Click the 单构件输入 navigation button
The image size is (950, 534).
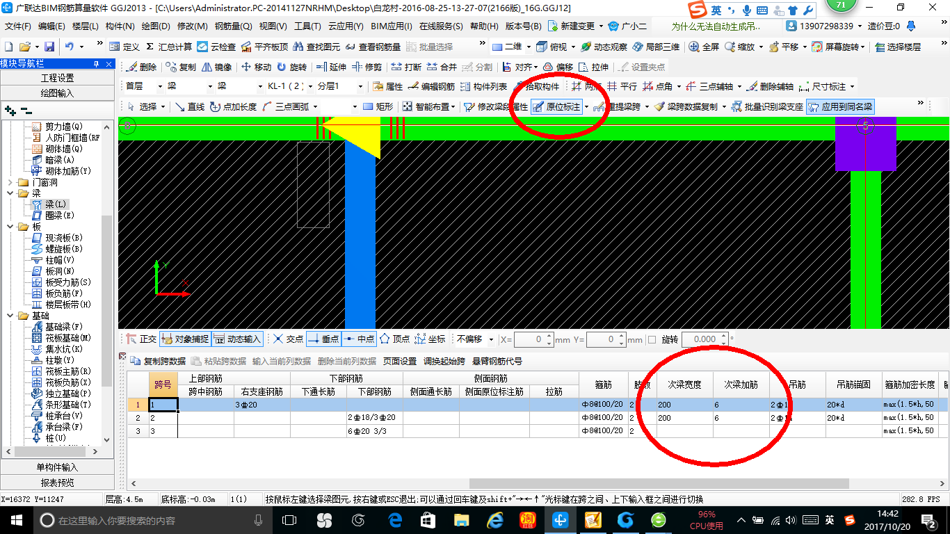point(57,467)
